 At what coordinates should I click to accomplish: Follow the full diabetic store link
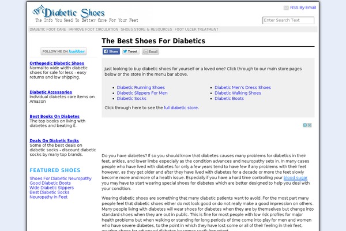(x=180, y=107)
